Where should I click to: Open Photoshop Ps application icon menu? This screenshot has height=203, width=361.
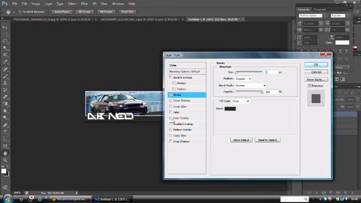[5, 3]
